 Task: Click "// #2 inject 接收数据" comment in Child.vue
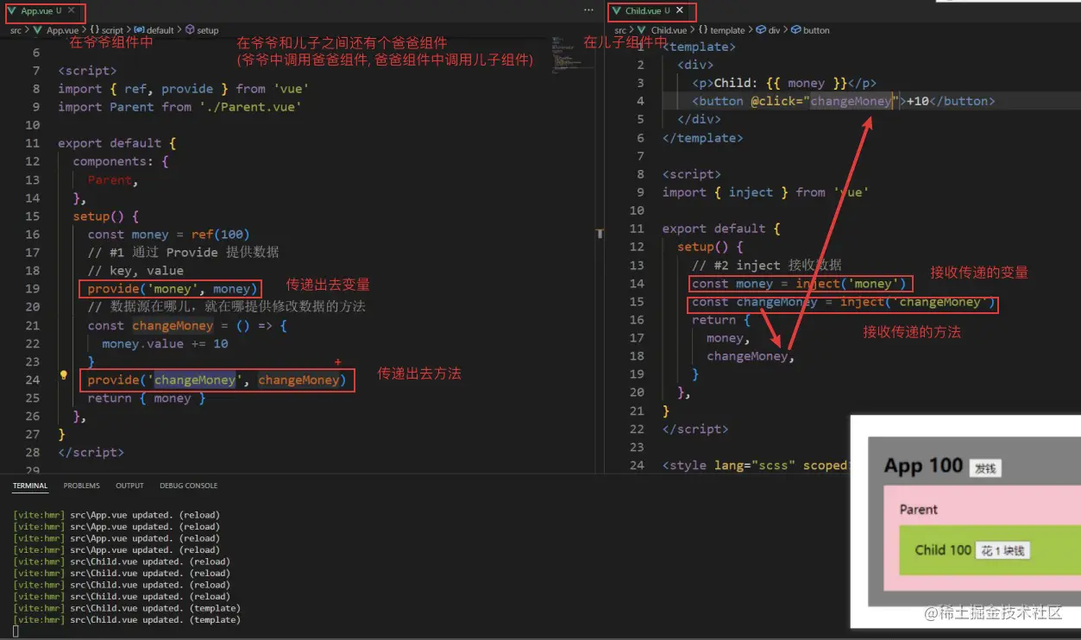(766, 265)
